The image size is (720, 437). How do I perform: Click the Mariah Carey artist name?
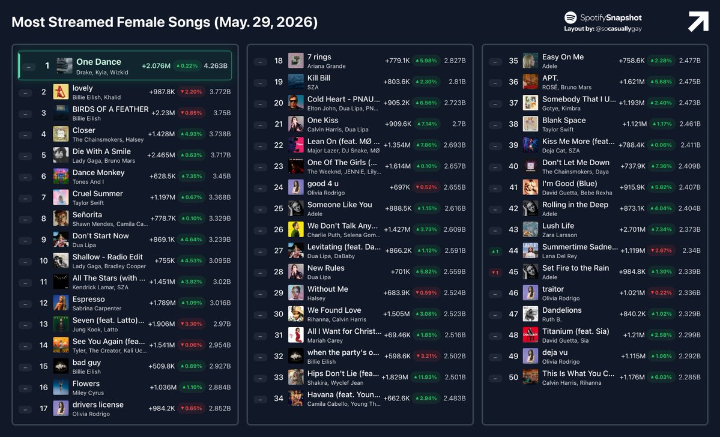[325, 340]
